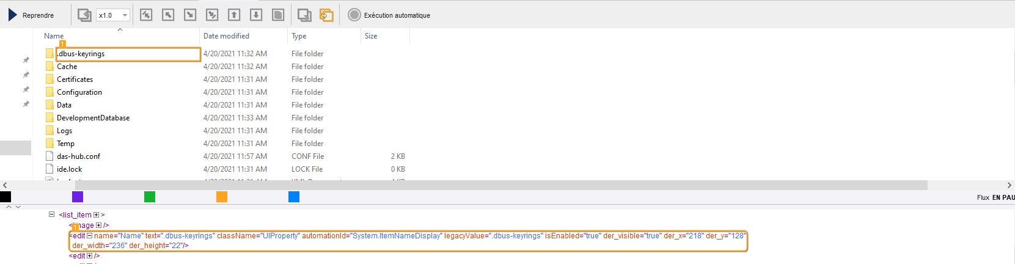The image size is (1015, 264).
Task: Select the das-hub.conf file
Action: [x=78, y=156]
